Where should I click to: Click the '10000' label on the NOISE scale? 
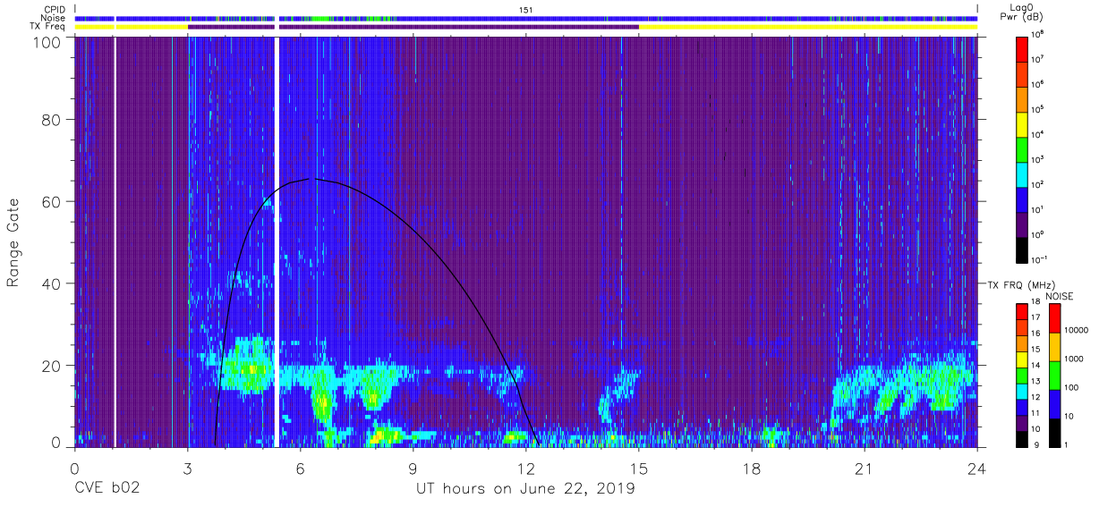point(1077,330)
